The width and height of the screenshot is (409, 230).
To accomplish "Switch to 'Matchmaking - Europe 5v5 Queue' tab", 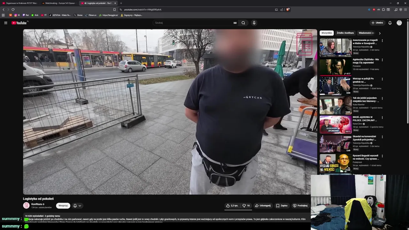I will point(59,3).
